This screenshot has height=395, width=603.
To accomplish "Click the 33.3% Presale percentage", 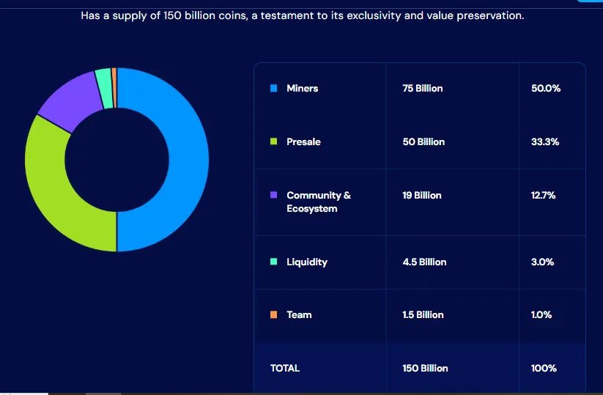I will 545,142.
